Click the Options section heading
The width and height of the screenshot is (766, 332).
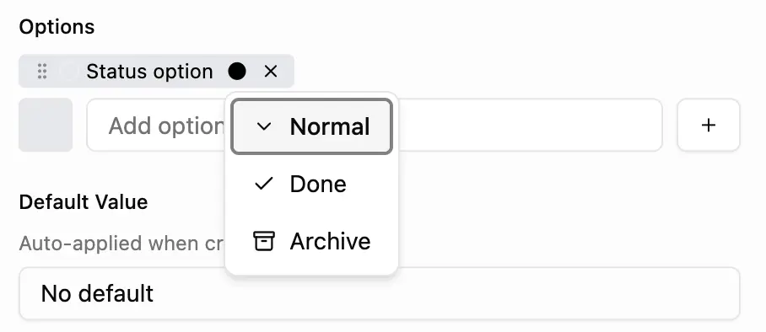(x=57, y=27)
